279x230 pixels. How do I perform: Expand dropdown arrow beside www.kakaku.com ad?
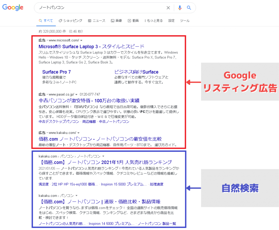coord(78,133)
